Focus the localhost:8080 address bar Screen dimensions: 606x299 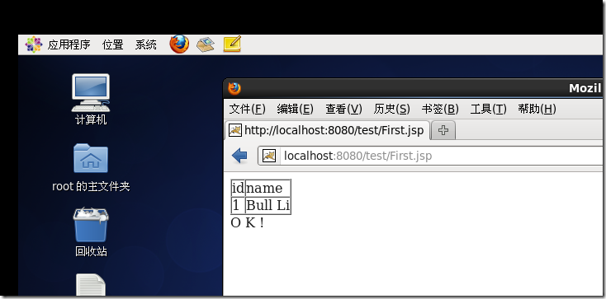click(431, 156)
